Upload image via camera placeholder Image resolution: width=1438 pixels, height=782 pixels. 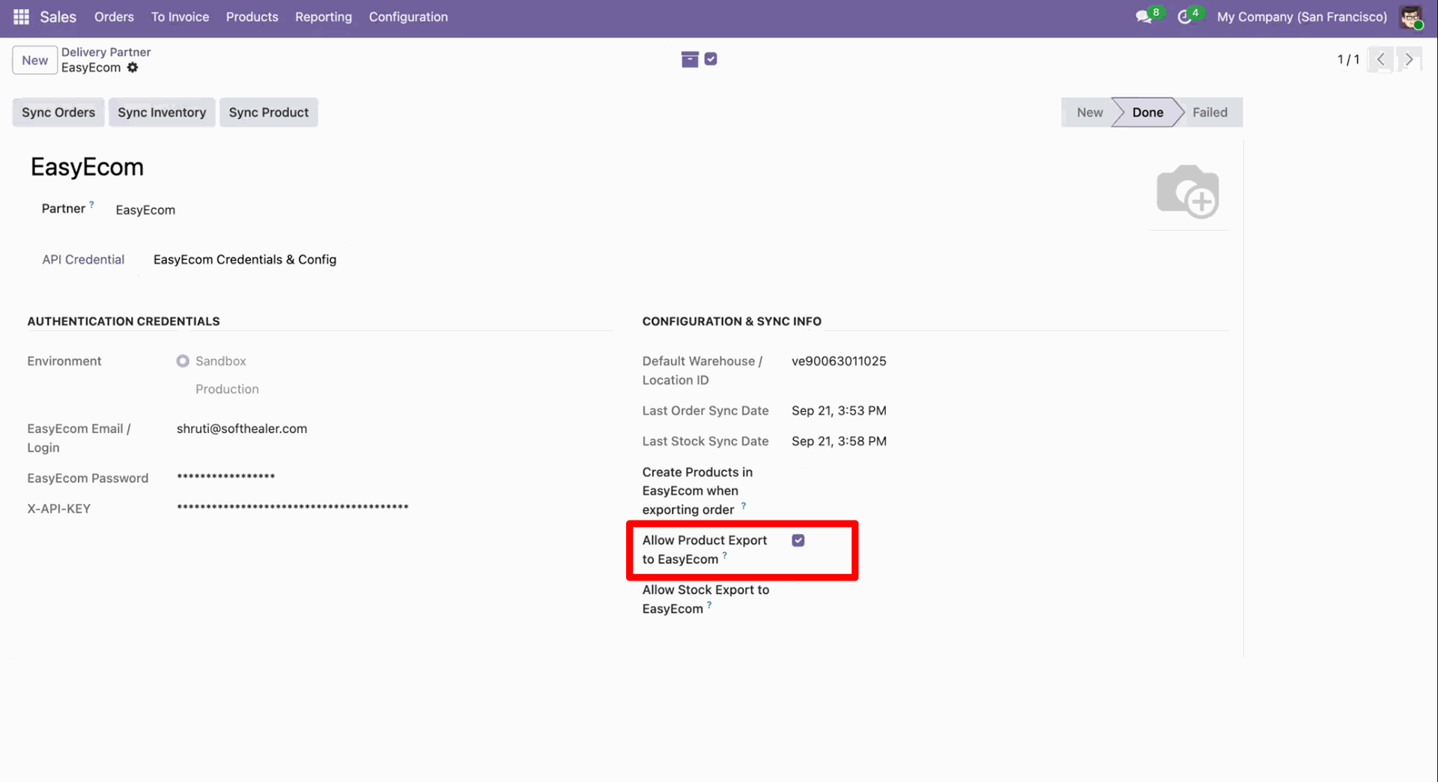(x=1188, y=192)
